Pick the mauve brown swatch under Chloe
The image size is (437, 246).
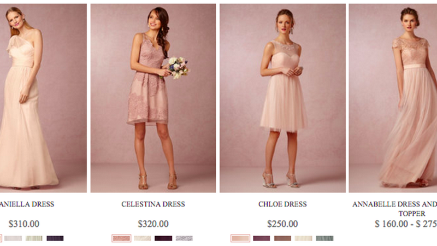282,238
